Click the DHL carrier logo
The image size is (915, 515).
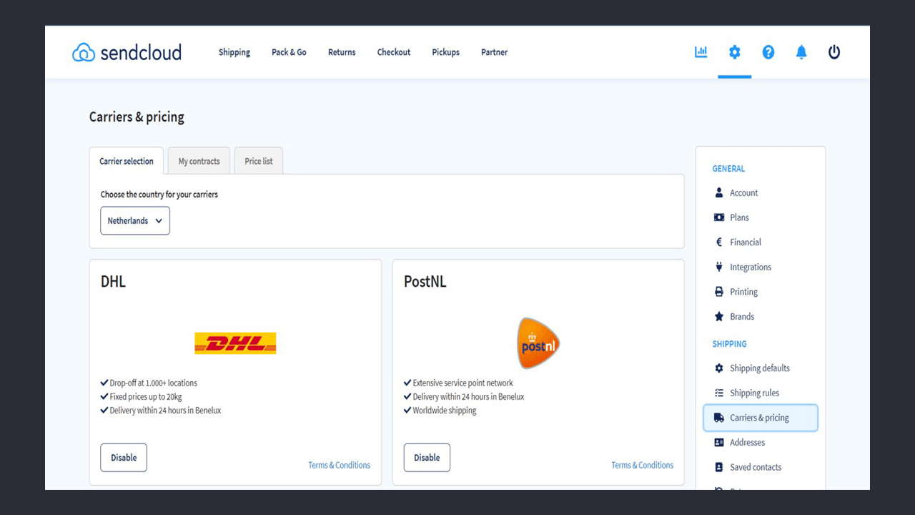point(235,343)
